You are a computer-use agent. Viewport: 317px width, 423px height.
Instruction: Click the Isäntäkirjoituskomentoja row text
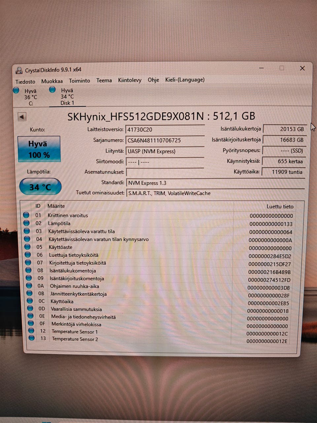77,278
